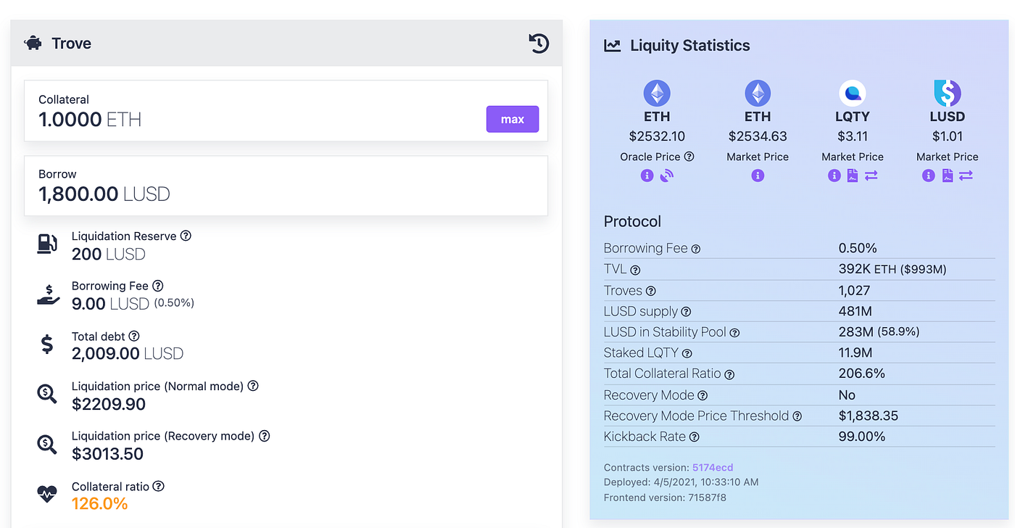The height and width of the screenshot is (528, 1015).
Task: Click the $1,838.35 Recovery Mode threshold
Action: pos(869,416)
